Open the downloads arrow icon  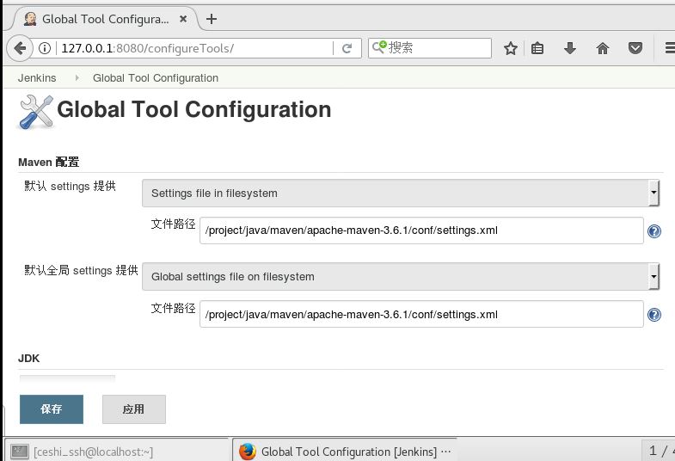pyautogui.click(x=569, y=48)
